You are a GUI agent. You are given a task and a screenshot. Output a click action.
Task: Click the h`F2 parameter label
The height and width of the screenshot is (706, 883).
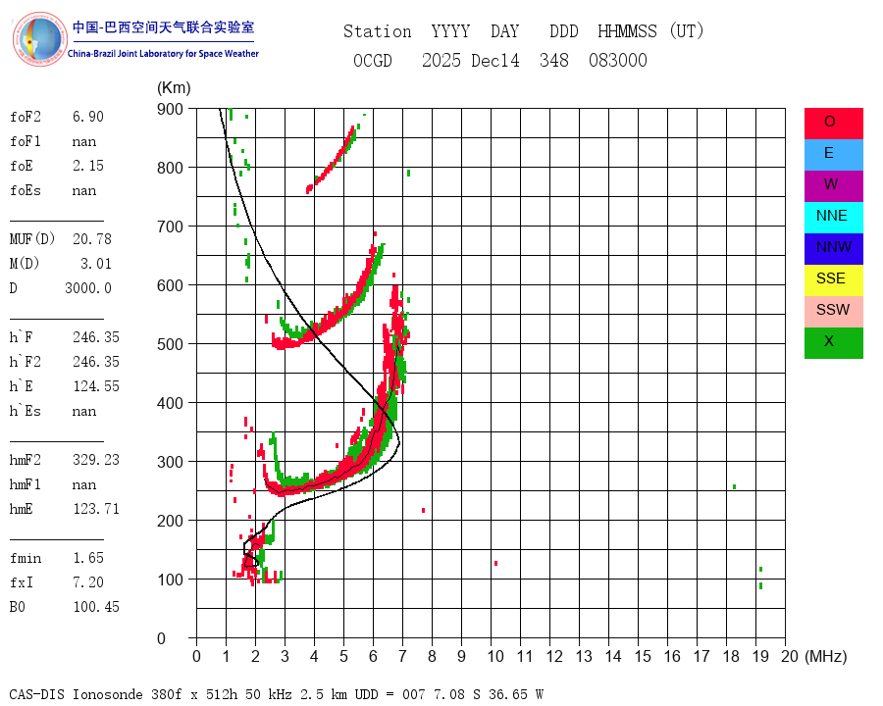[x=26, y=362]
